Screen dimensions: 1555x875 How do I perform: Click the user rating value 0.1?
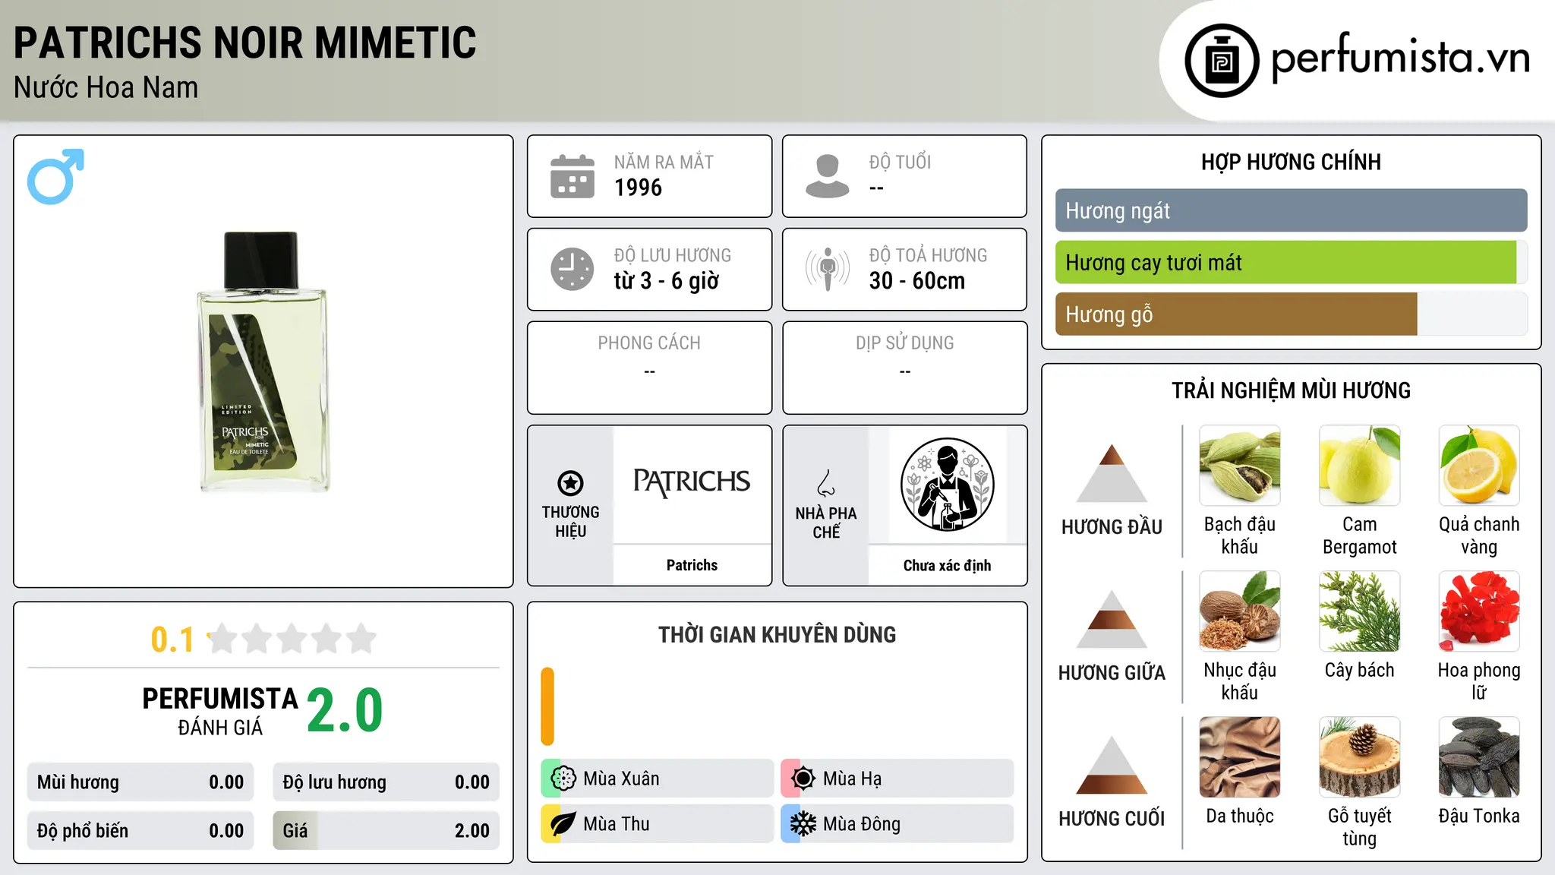pyautogui.click(x=172, y=640)
